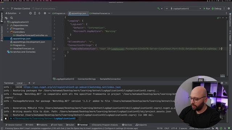Open terminal session type dropdown
The height and width of the screenshot is (130, 232).
point(34,83)
